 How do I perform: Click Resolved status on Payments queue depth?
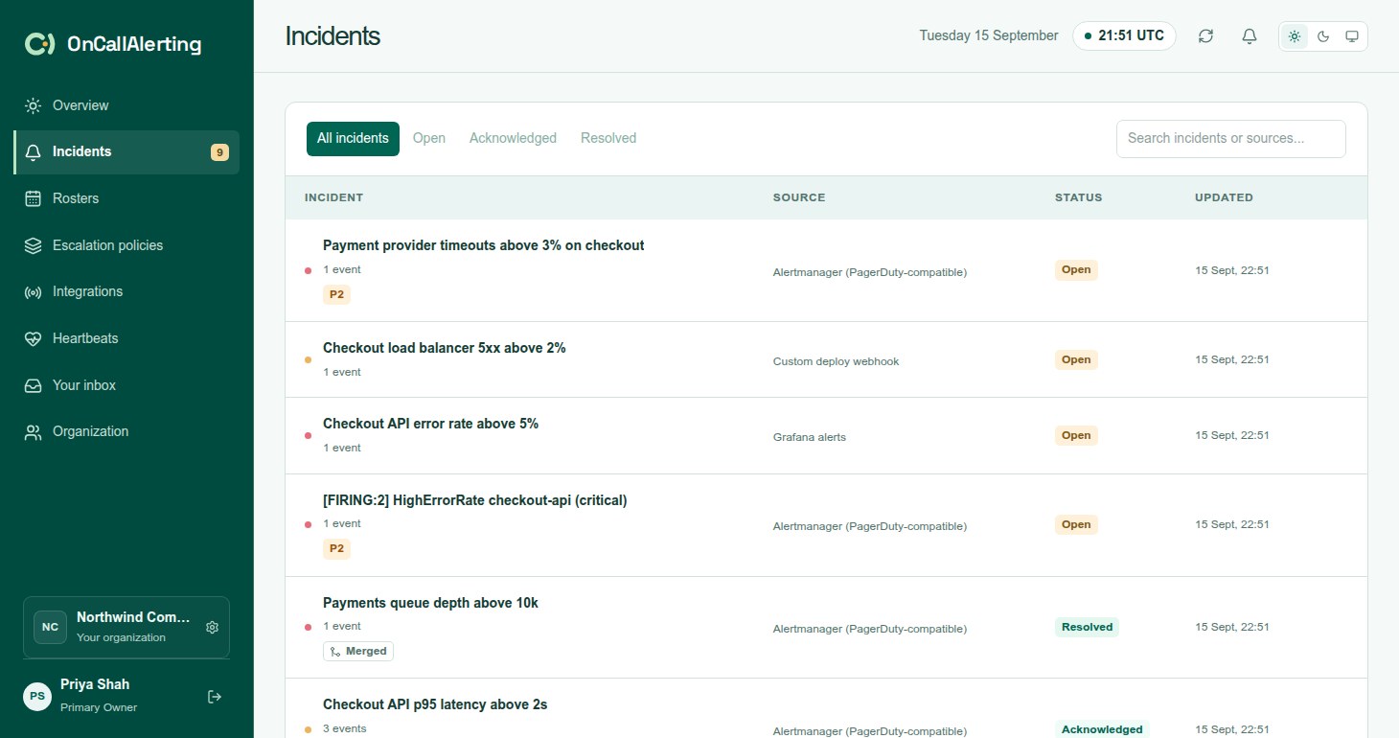1087,627
